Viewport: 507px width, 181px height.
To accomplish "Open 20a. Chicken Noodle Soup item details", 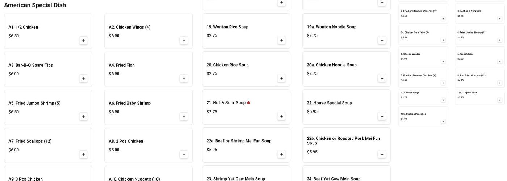I will click(331, 65).
